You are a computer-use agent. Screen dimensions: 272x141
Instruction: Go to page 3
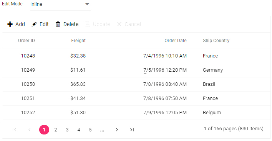coord(67,130)
